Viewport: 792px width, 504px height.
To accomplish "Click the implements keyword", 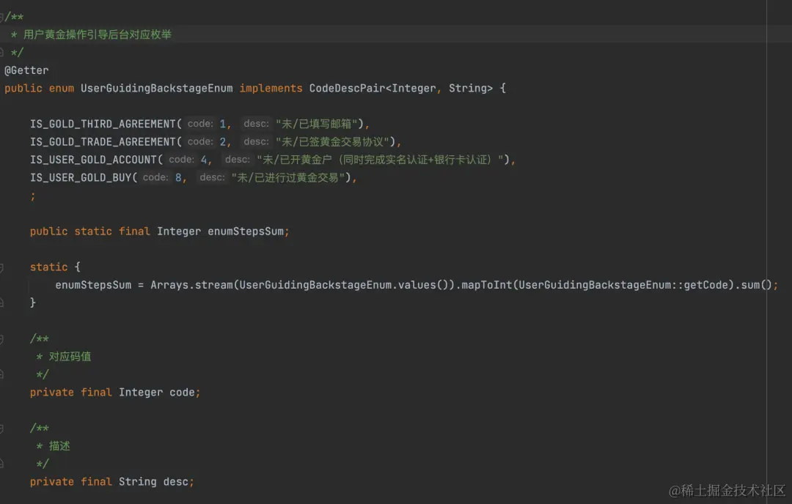I will point(271,89).
